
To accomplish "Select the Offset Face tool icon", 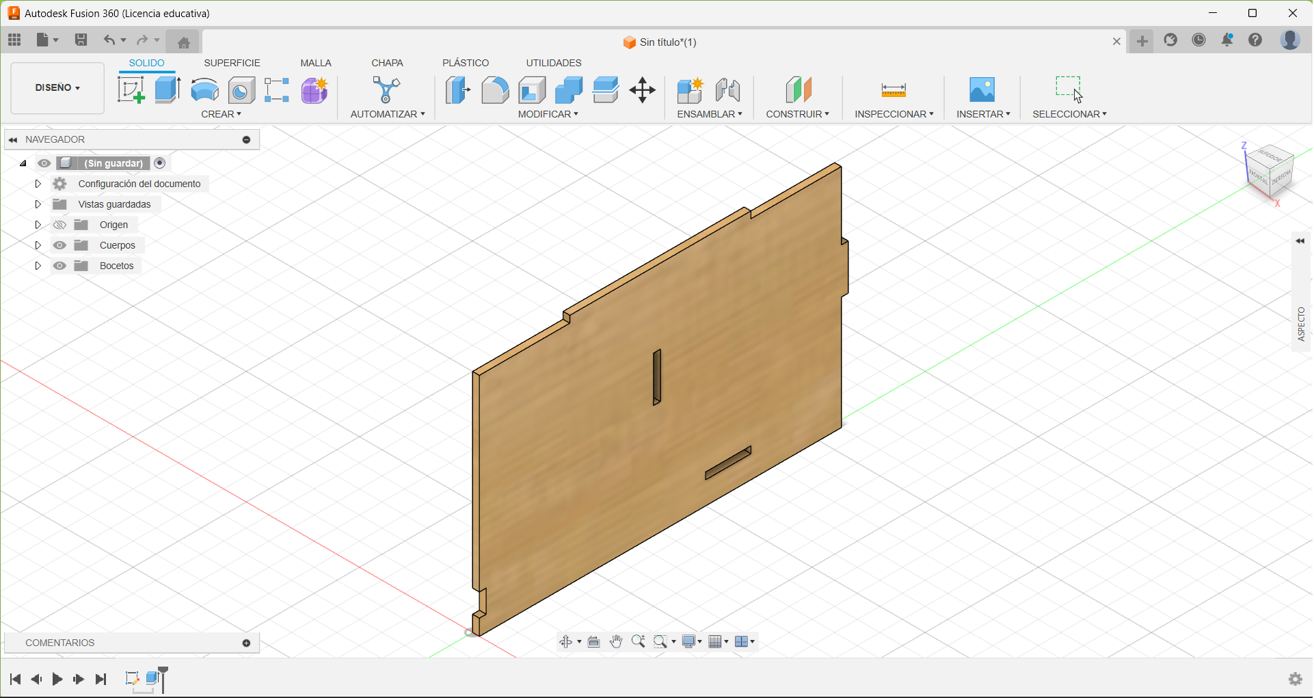I will tap(606, 90).
